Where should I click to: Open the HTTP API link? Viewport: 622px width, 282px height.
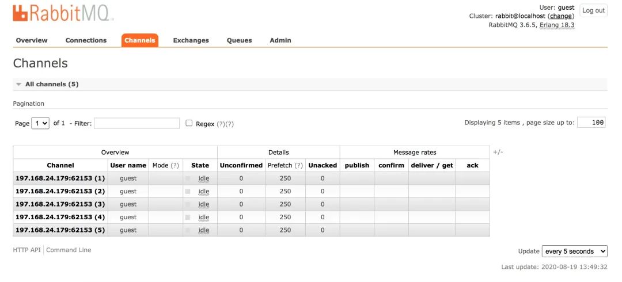27,250
